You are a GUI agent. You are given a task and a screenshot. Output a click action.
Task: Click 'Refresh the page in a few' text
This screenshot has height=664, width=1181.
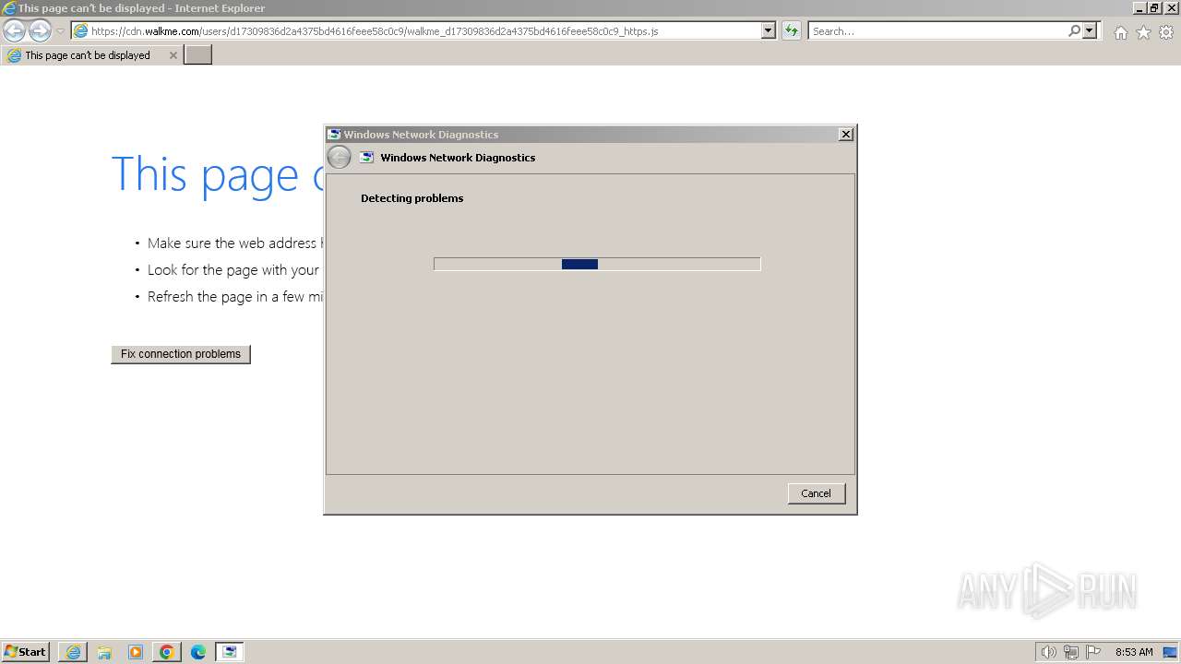[x=235, y=297]
